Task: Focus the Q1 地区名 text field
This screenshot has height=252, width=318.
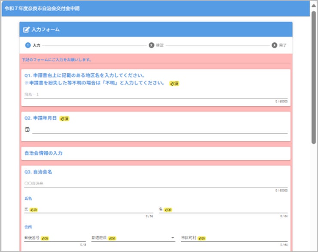Action: [x=156, y=94]
